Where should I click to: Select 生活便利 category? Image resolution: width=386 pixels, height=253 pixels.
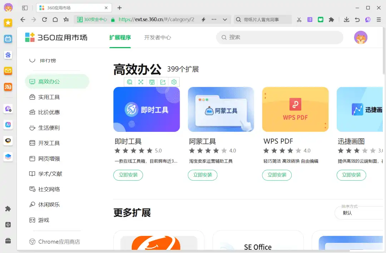(x=45, y=128)
